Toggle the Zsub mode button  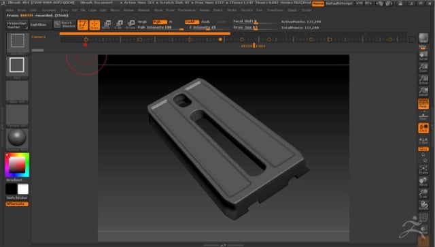[205, 22]
